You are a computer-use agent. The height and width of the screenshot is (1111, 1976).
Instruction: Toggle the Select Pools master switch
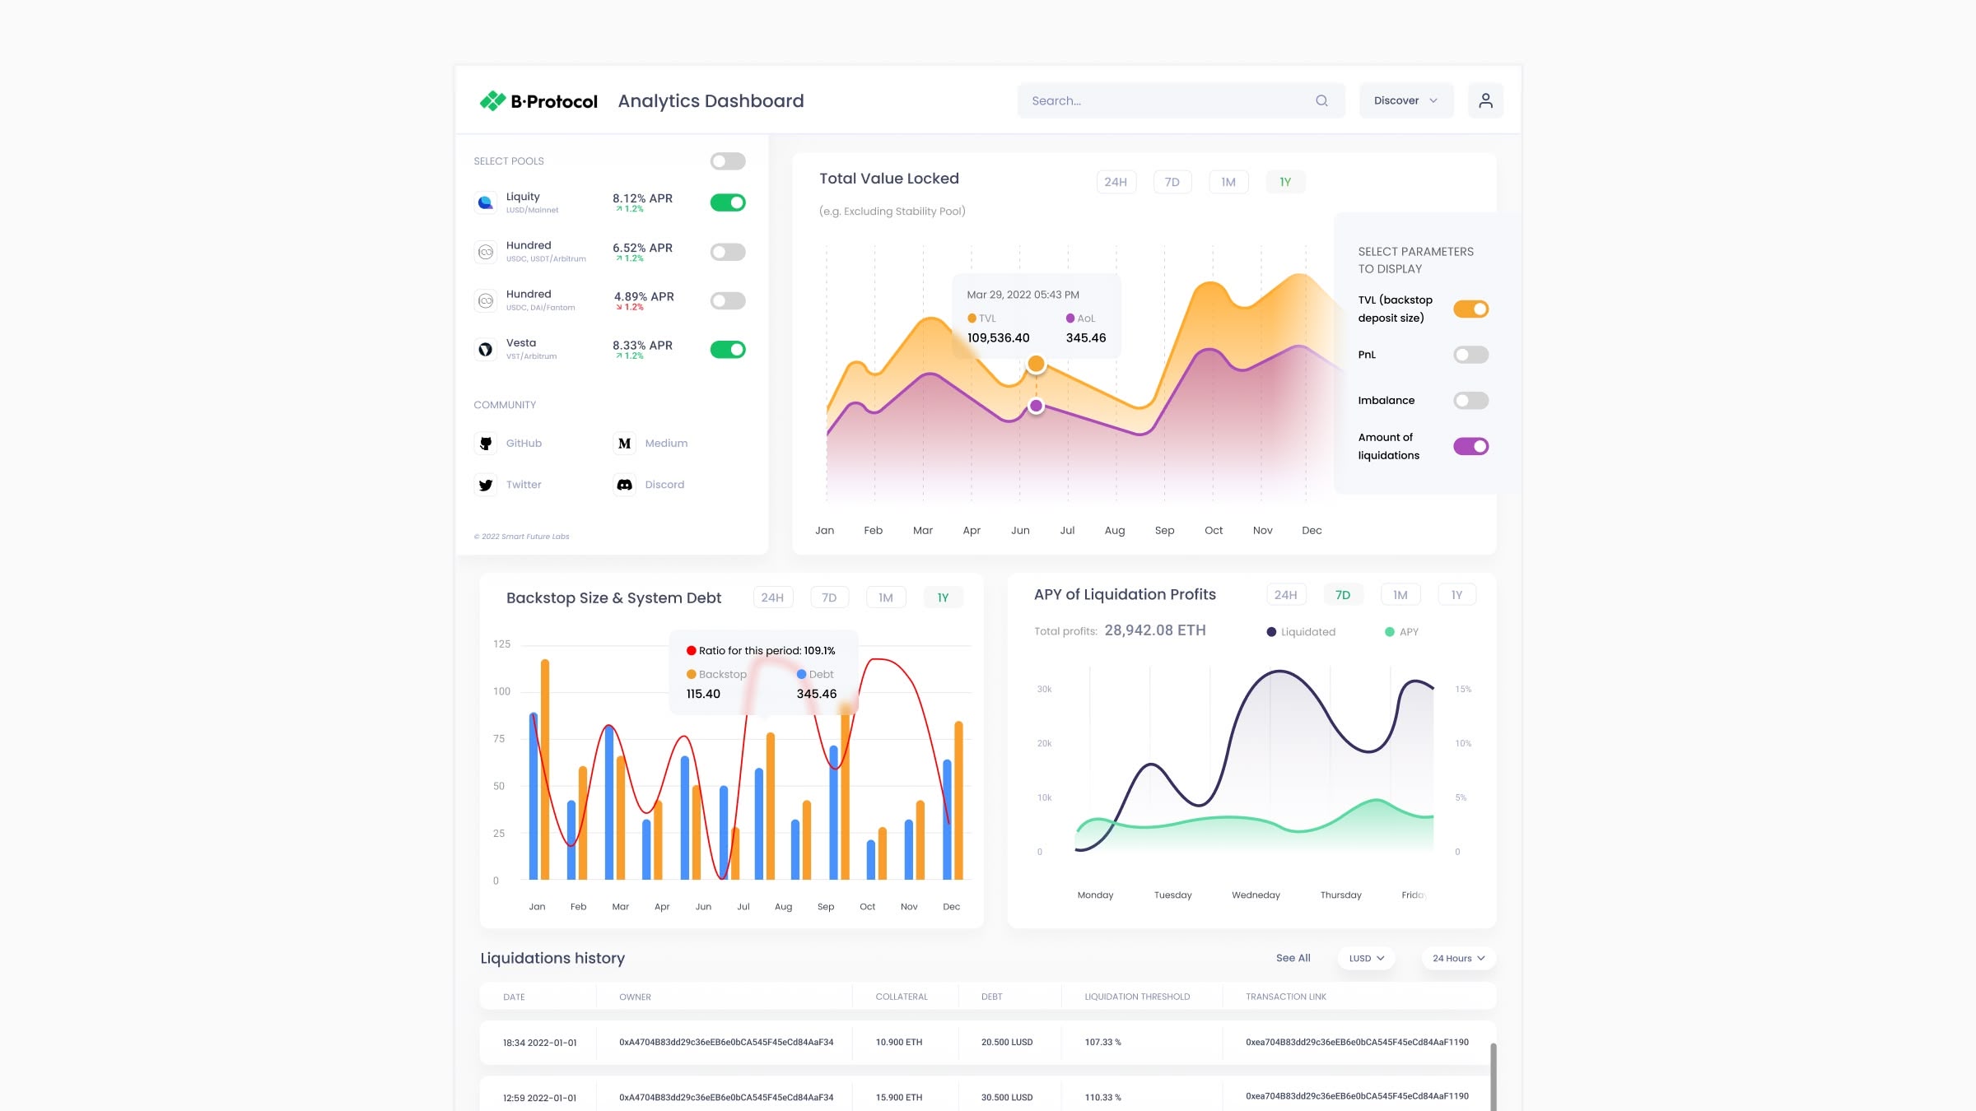click(728, 161)
